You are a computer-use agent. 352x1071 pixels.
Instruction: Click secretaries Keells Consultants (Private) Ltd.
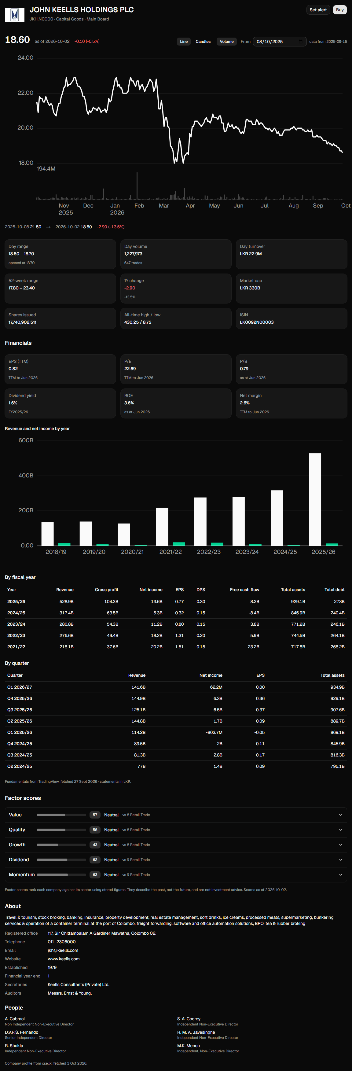point(79,985)
